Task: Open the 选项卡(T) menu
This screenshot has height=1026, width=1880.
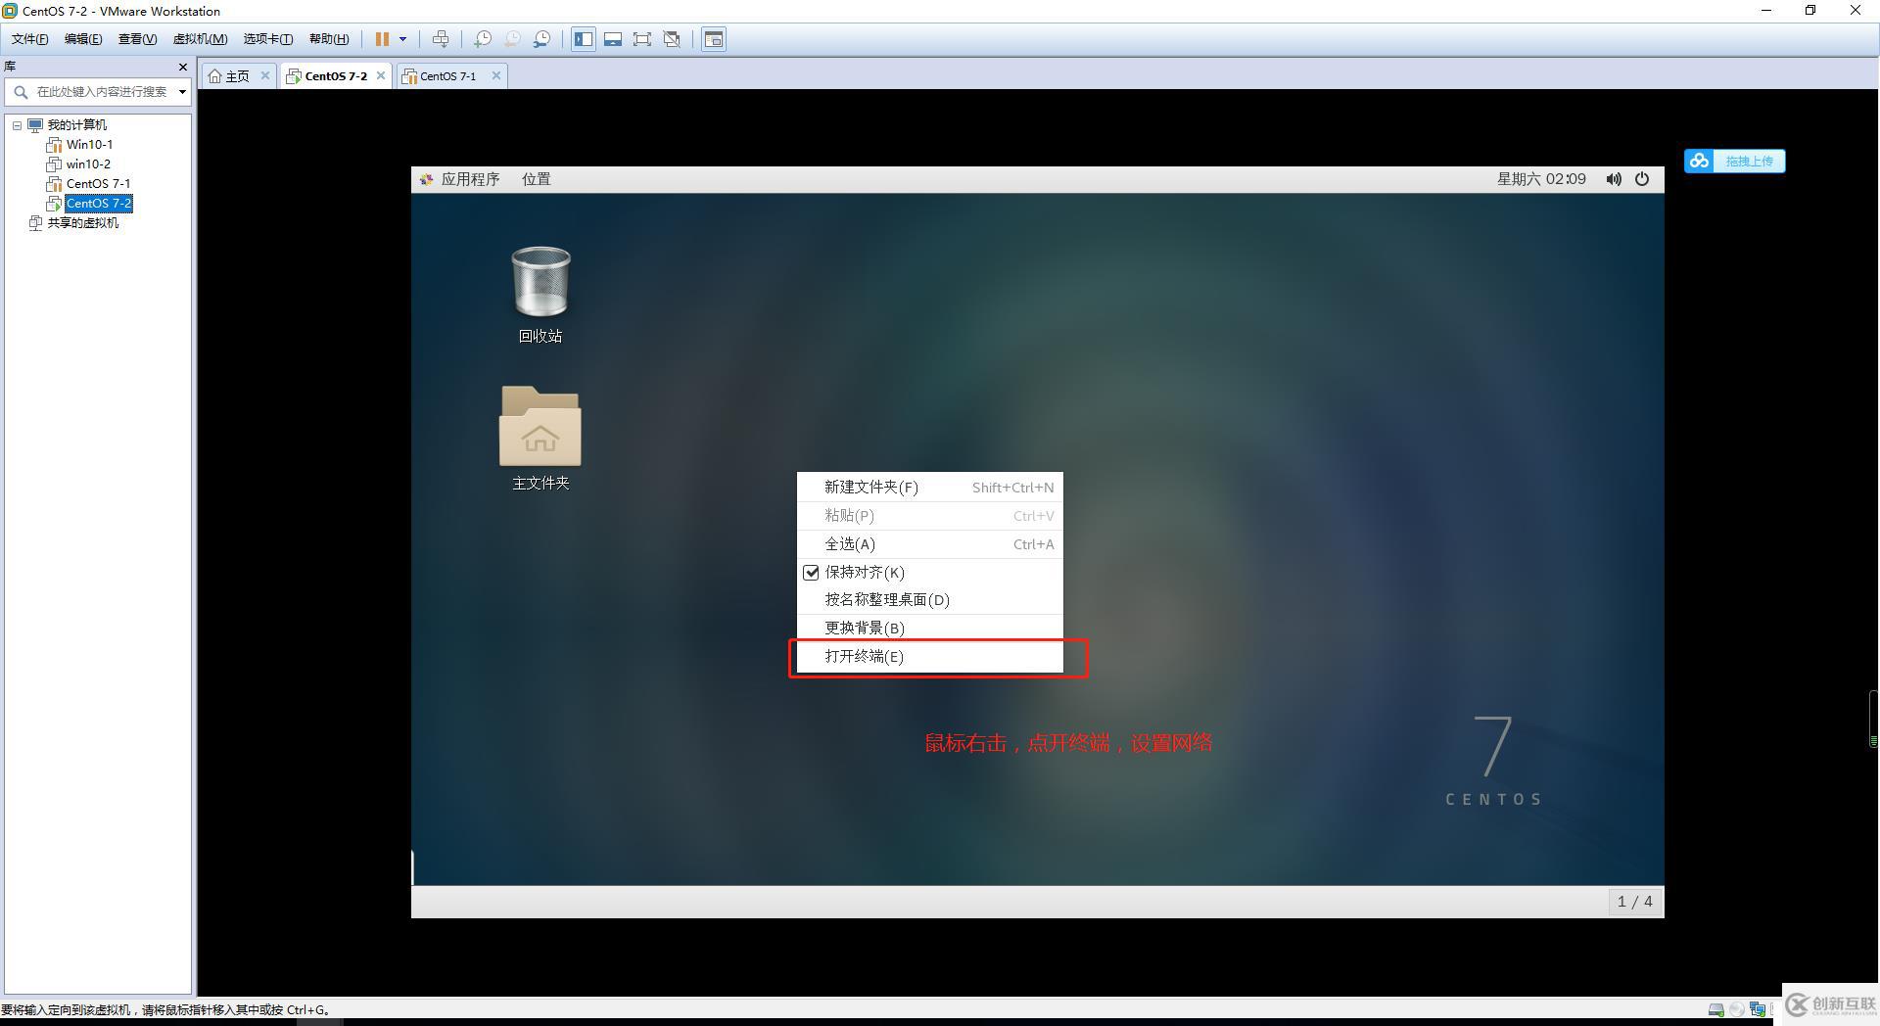Action: [267, 39]
